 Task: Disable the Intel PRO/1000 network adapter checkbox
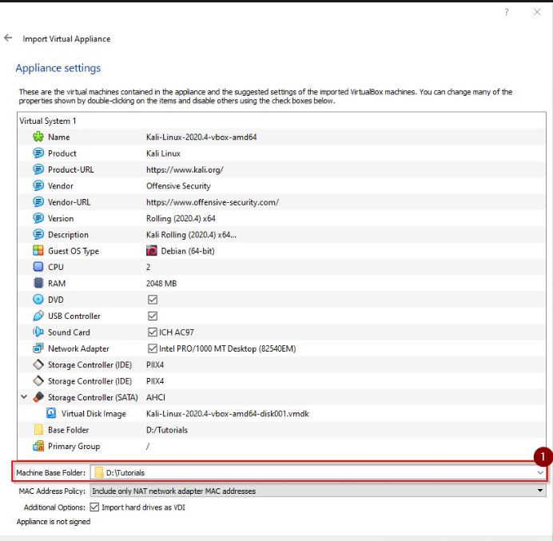153,348
